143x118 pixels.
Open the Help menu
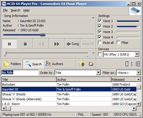(x=26, y=10)
